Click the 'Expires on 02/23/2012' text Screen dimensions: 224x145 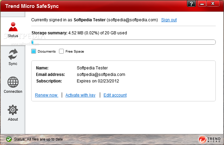point(98,81)
